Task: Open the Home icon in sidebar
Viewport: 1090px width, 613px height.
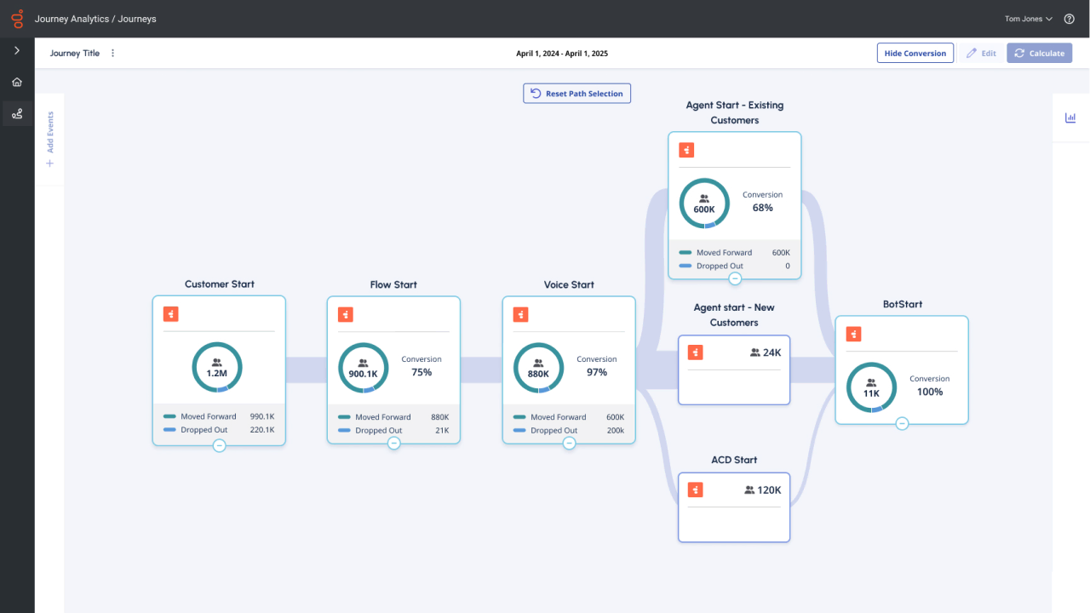Action: 17,83
